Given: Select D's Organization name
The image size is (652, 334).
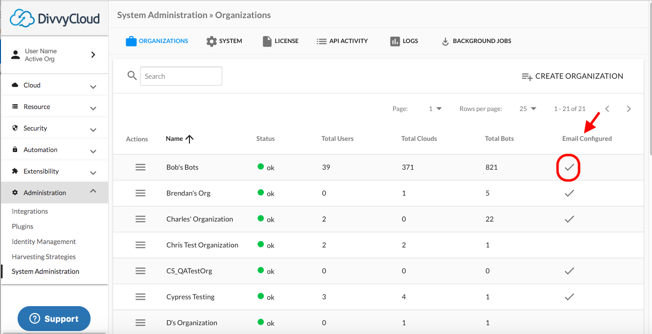Looking at the screenshot, I should point(191,323).
